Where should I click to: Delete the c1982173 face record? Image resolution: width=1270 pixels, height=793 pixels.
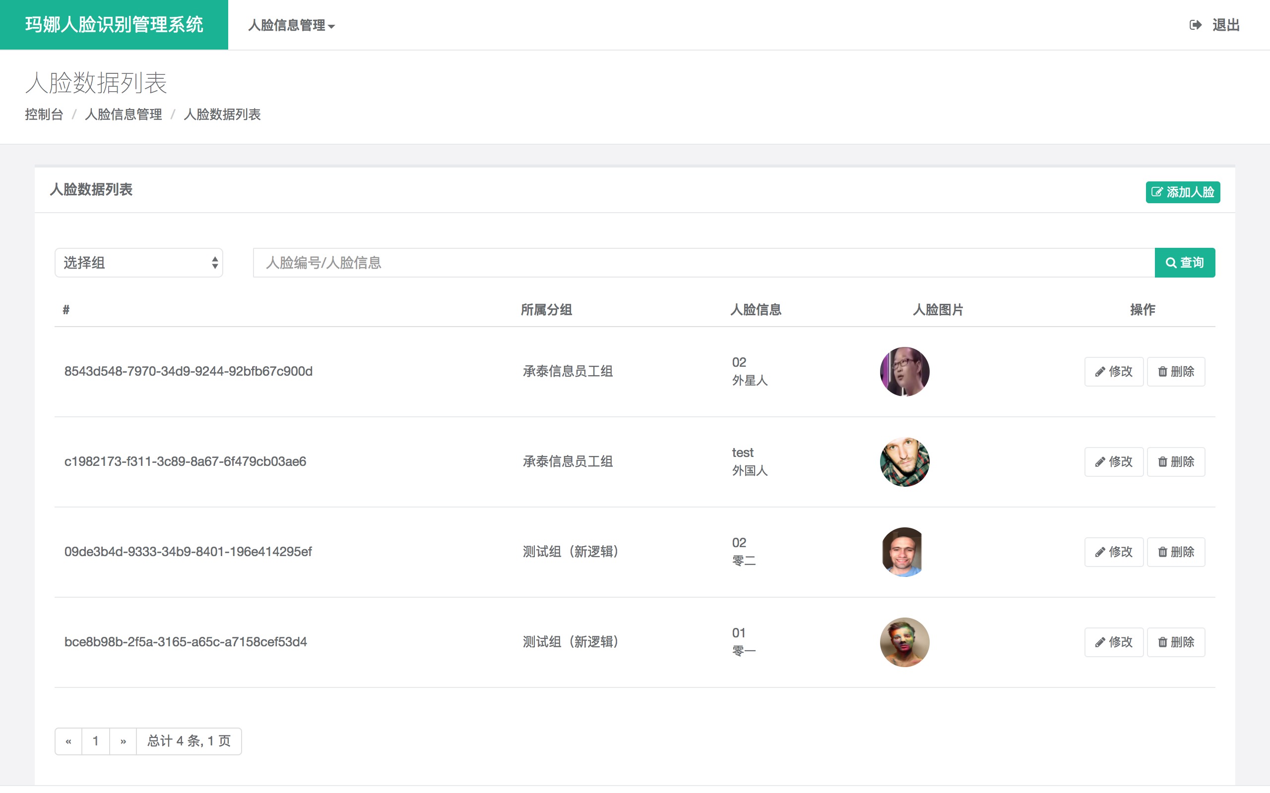point(1176,461)
